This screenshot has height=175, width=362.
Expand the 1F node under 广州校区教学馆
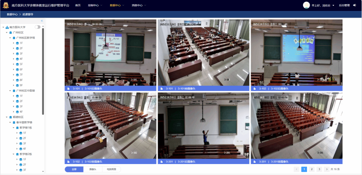[x=14, y=43]
